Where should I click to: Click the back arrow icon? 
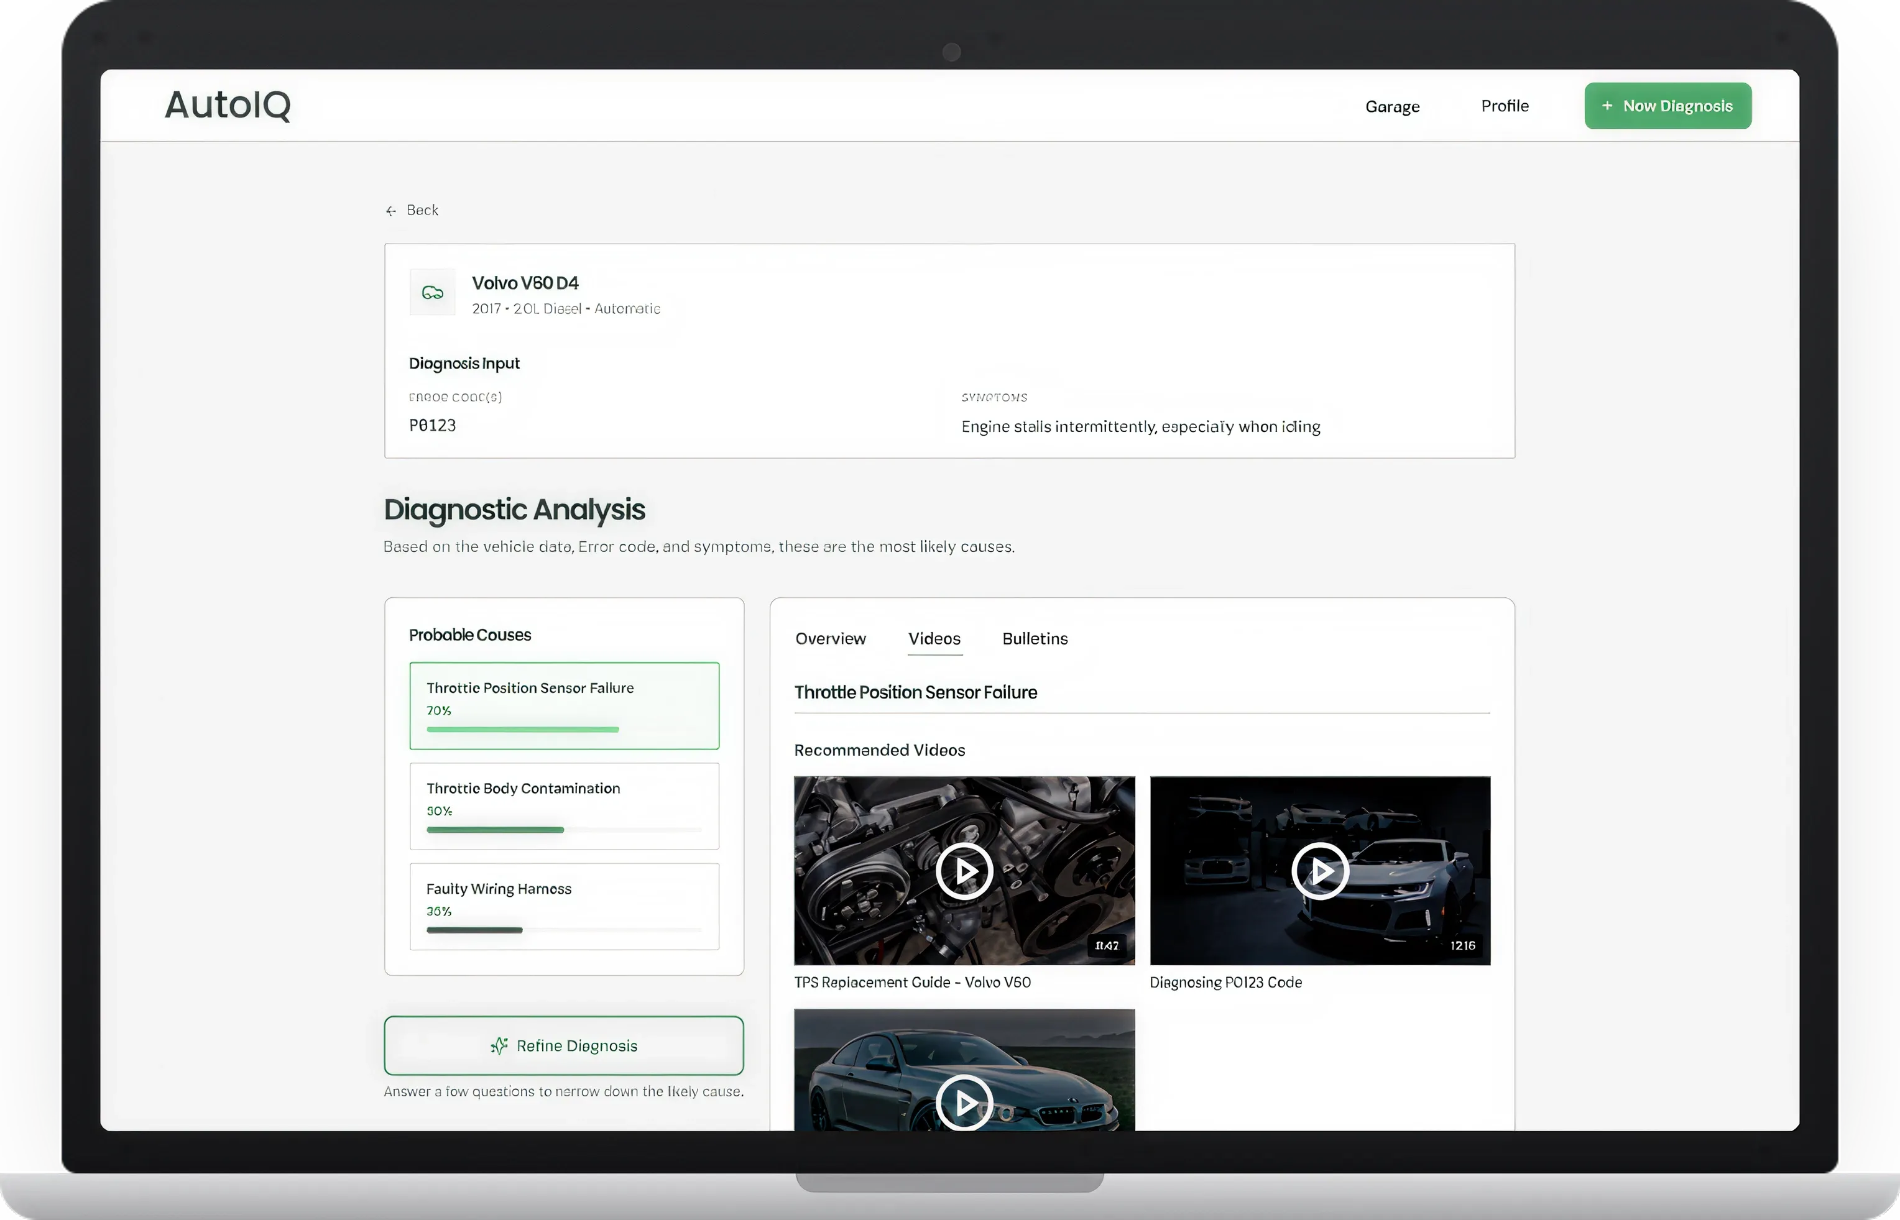click(x=390, y=211)
